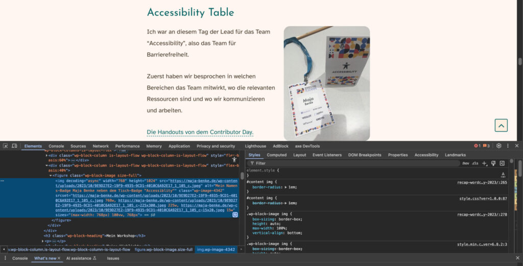Toggle the :hov element state pane

pyautogui.click(x=465, y=163)
